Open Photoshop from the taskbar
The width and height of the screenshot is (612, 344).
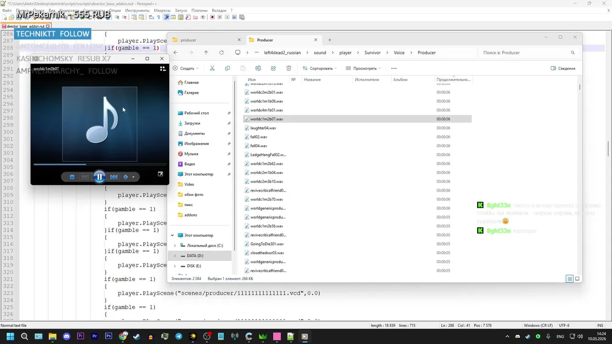(x=109, y=336)
